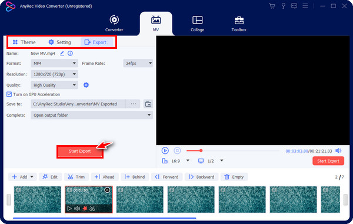Expand the Format MP4 dropdown

(54, 64)
